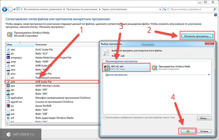Click the horizontal scrollbar left arrow
The width and height of the screenshot is (219, 140).
[x=8, y=124]
